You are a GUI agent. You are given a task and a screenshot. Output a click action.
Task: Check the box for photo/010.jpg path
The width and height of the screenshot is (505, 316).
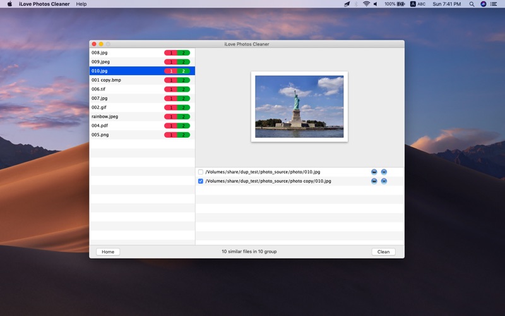point(201,172)
